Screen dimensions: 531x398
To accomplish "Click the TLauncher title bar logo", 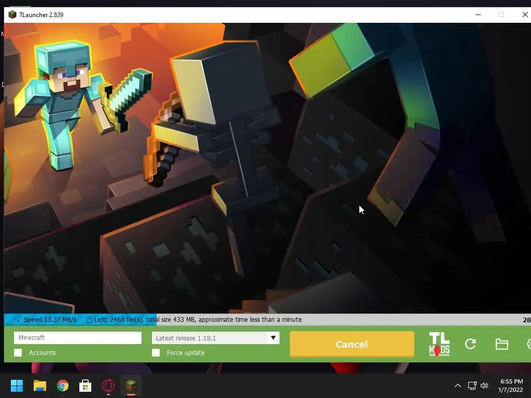I will click(x=12, y=15).
